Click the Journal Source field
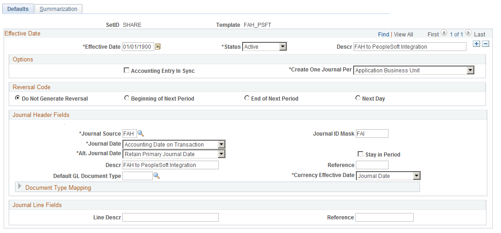This screenshot has width=501, height=233. click(x=130, y=134)
